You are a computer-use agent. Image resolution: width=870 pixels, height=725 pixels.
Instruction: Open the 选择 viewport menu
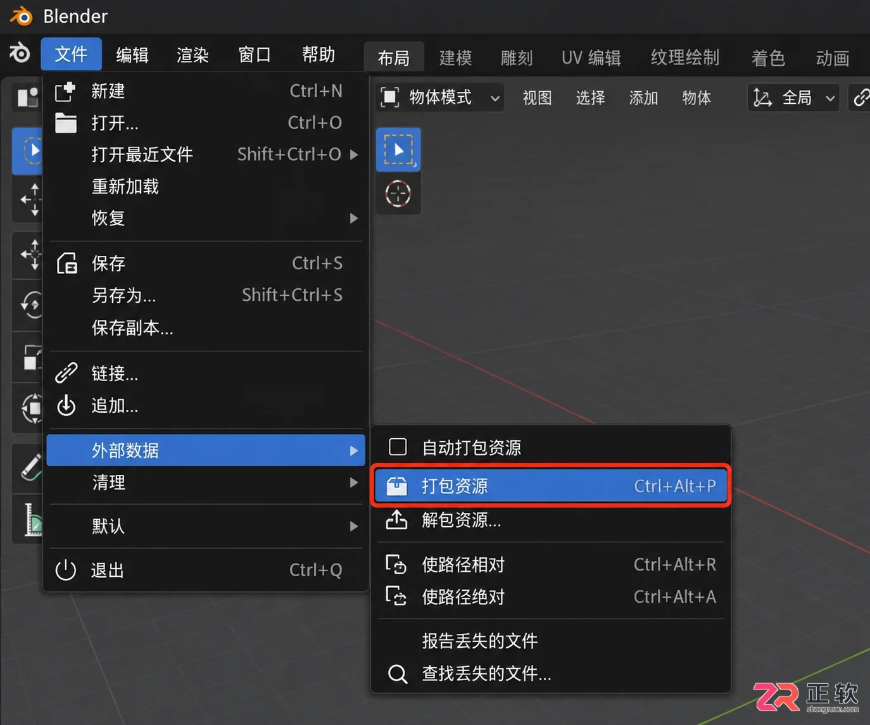[590, 98]
